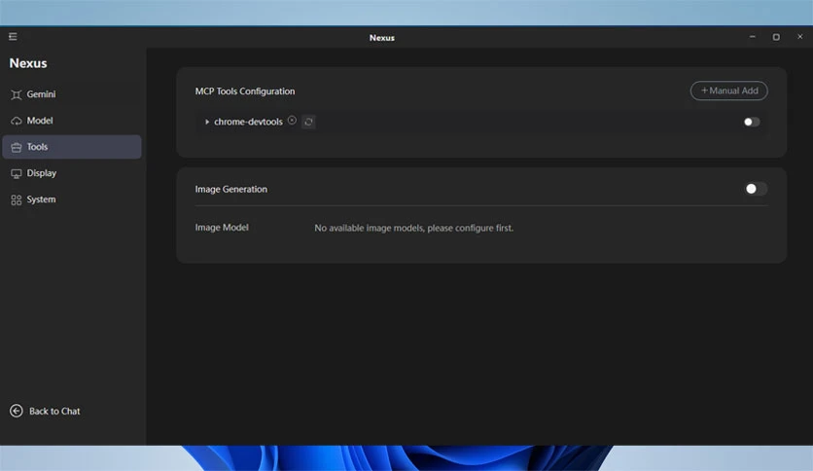
Task: Open the System settings section
Action: pyautogui.click(x=72, y=199)
